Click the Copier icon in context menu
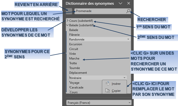The image size is (178, 106). coord(108,90)
